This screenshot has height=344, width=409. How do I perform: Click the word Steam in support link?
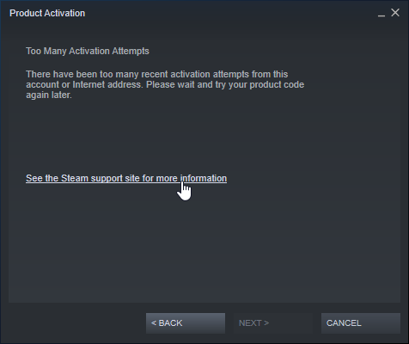tap(75, 178)
